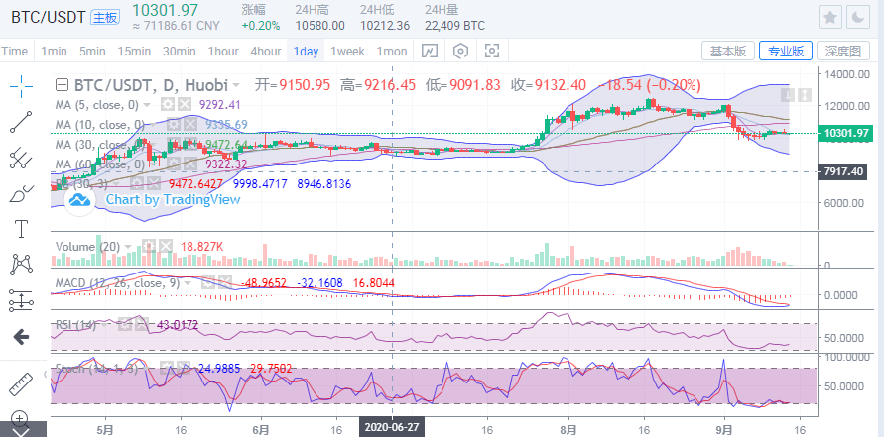Collapse the legend with the minus box
The image size is (884, 437).
63,85
